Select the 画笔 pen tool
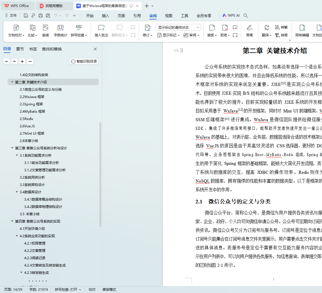Viewport: 322px width, 293px height. point(249,28)
